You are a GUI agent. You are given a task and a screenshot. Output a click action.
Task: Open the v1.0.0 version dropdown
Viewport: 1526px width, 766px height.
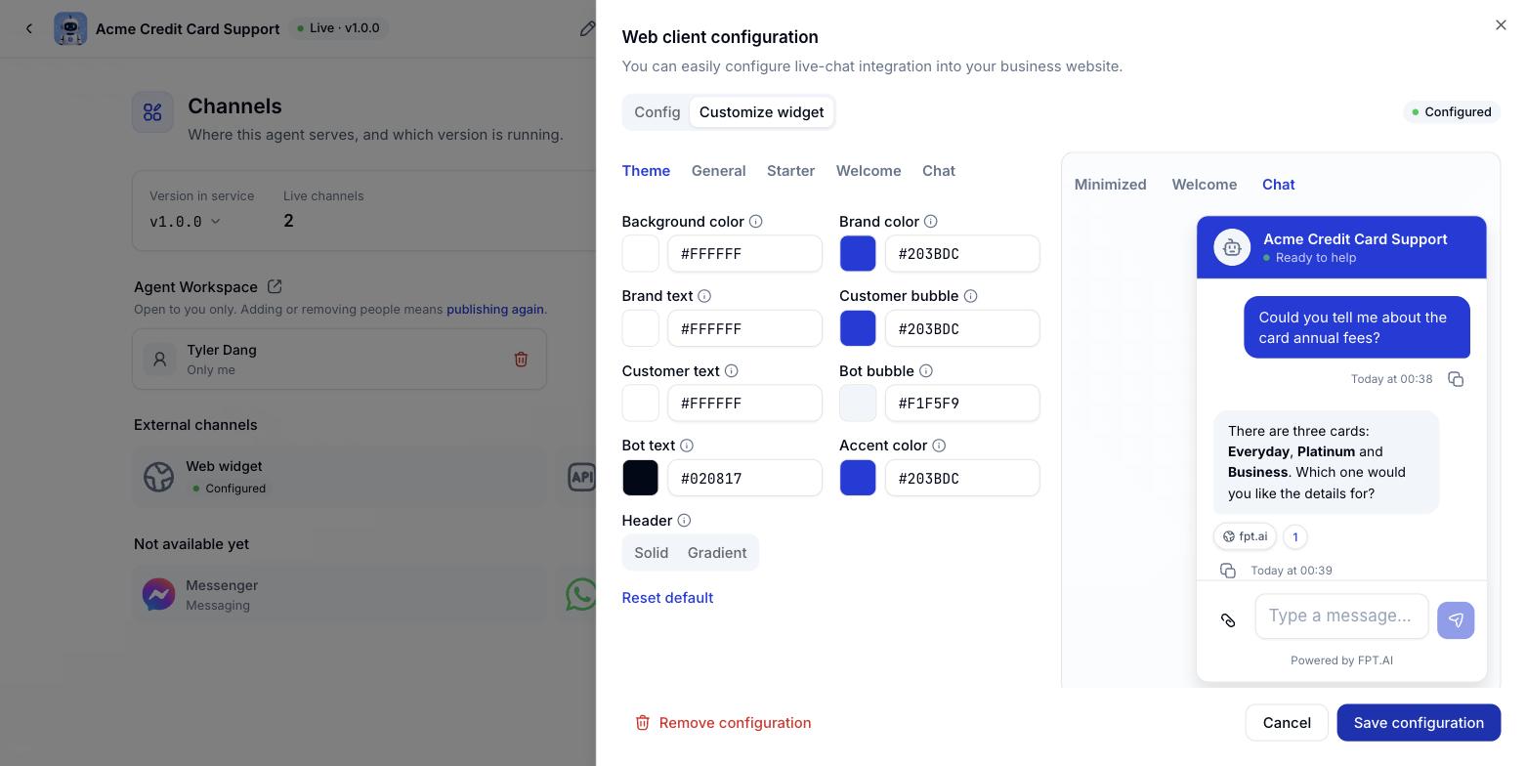point(186,222)
